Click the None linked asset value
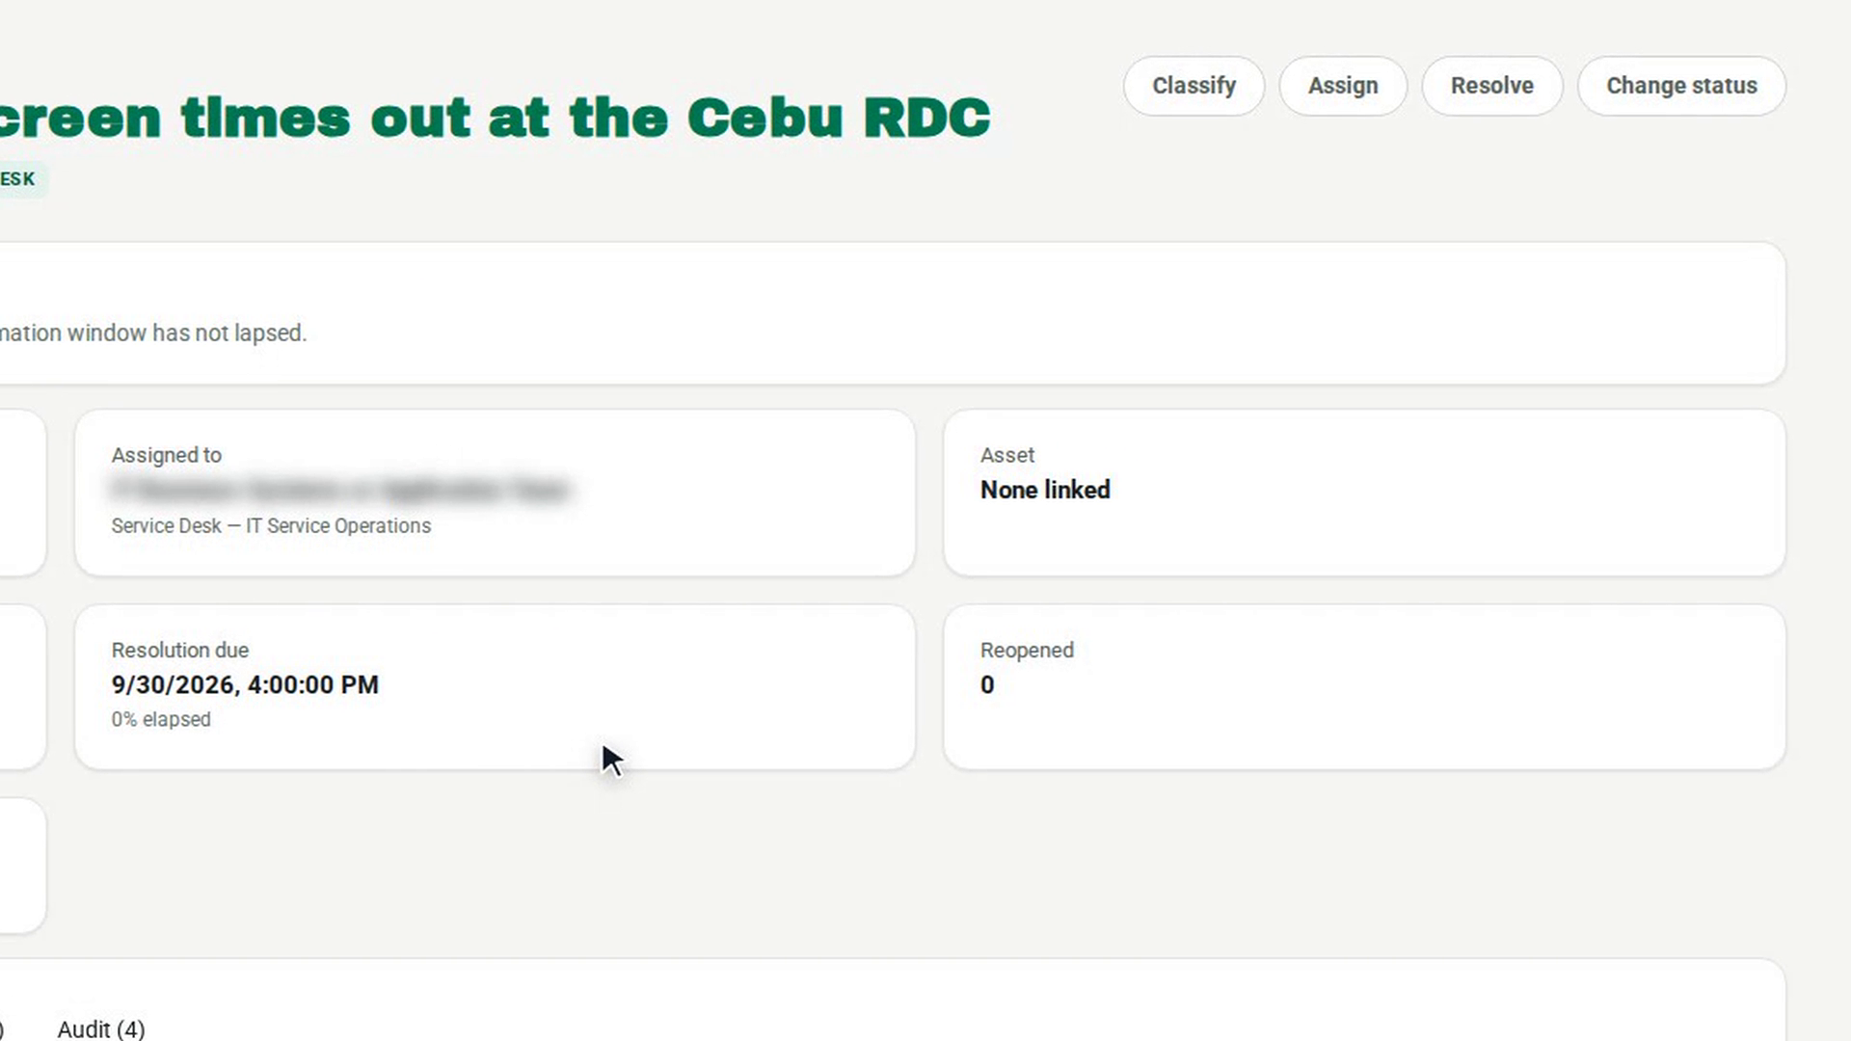The image size is (1851, 1041). (1045, 490)
